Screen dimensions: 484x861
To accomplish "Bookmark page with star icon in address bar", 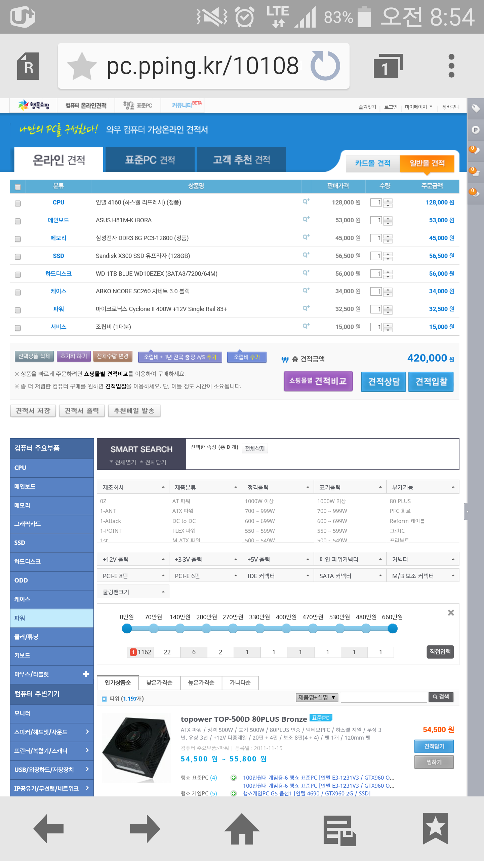I will [82, 66].
